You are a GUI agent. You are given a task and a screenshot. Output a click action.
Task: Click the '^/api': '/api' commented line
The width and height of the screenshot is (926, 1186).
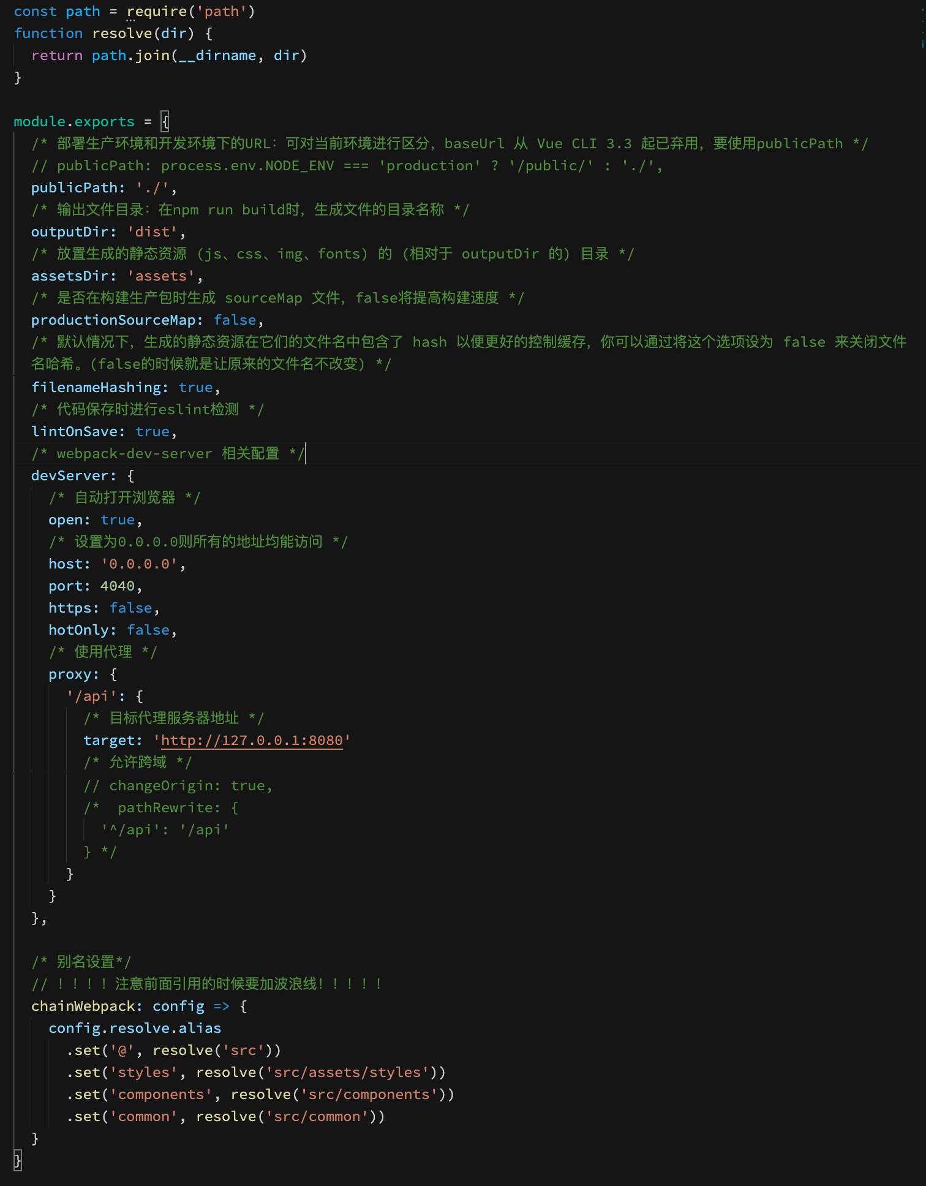coord(165,829)
